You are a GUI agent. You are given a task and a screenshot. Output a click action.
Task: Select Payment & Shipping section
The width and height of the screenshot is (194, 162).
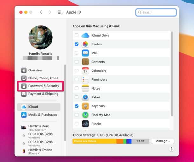point(39,94)
